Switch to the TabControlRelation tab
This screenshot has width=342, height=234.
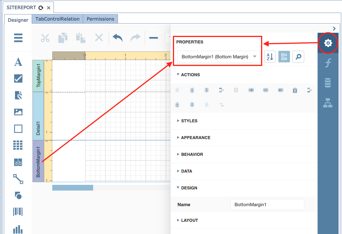tap(57, 19)
